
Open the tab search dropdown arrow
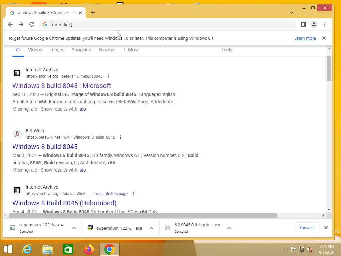(x=292, y=13)
